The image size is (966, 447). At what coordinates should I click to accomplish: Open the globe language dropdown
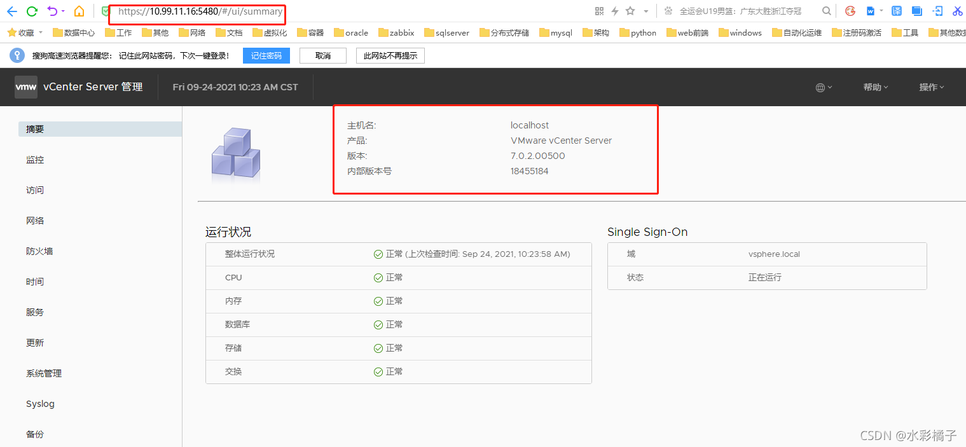824,87
